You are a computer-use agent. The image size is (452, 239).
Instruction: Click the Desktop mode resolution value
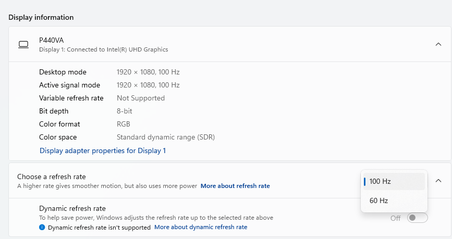coord(148,72)
